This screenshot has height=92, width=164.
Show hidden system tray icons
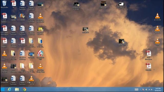(x=140, y=89)
